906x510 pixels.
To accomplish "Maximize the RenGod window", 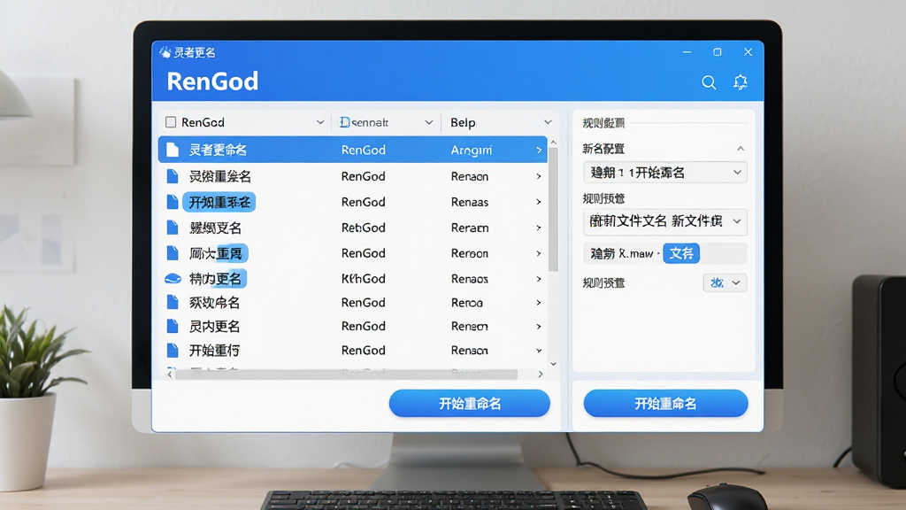I will pos(717,52).
